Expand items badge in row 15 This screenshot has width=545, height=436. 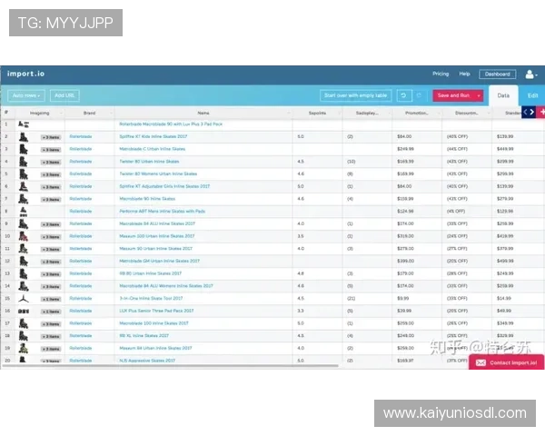pos(51,300)
